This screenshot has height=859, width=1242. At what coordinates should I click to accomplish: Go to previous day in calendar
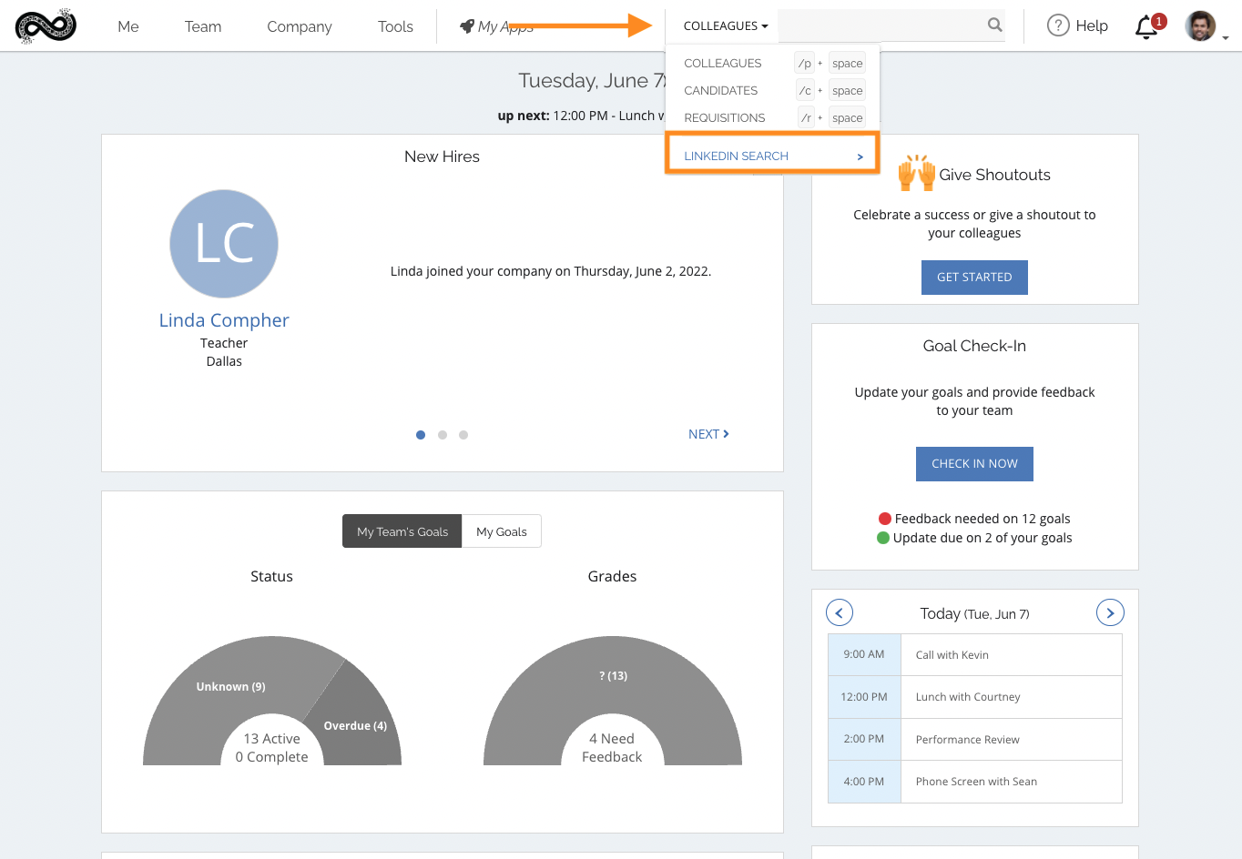point(840,612)
